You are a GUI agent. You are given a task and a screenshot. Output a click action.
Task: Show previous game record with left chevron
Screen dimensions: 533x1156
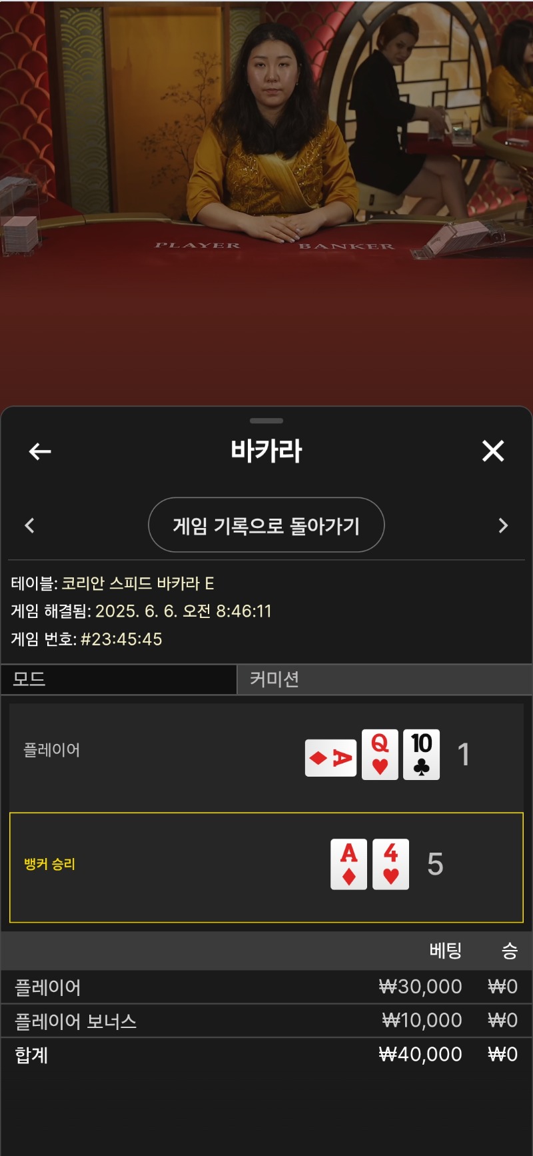(29, 525)
